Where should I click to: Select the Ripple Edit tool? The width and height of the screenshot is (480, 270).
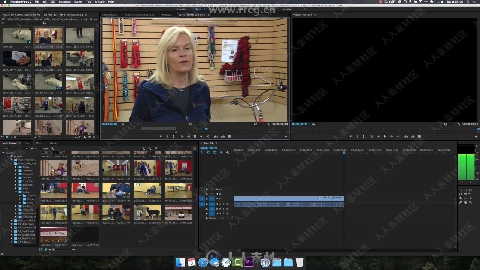point(460,194)
